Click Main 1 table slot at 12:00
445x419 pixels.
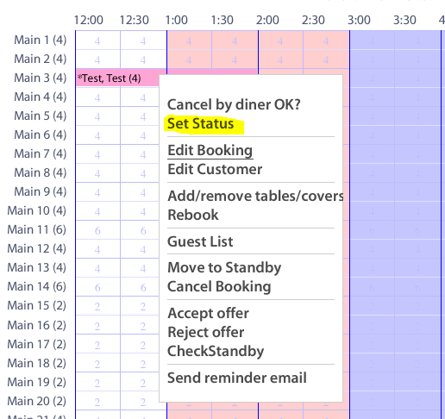pyautogui.click(x=97, y=41)
